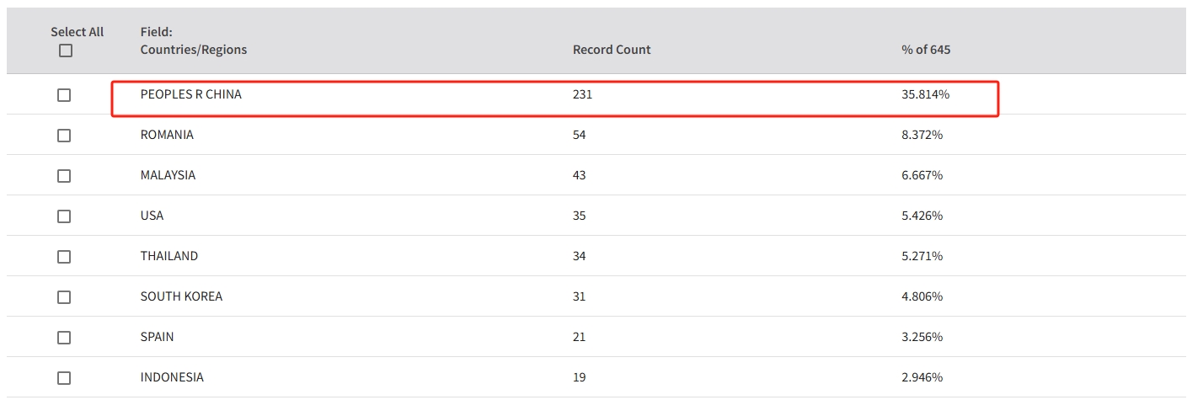Click the Countries/Regions field header

click(194, 50)
